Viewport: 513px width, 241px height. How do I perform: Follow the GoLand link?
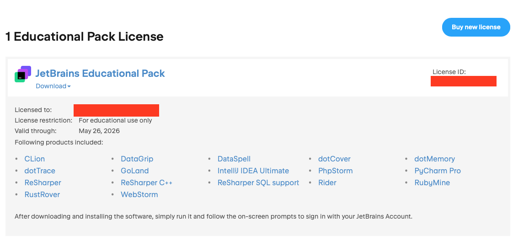coord(134,171)
